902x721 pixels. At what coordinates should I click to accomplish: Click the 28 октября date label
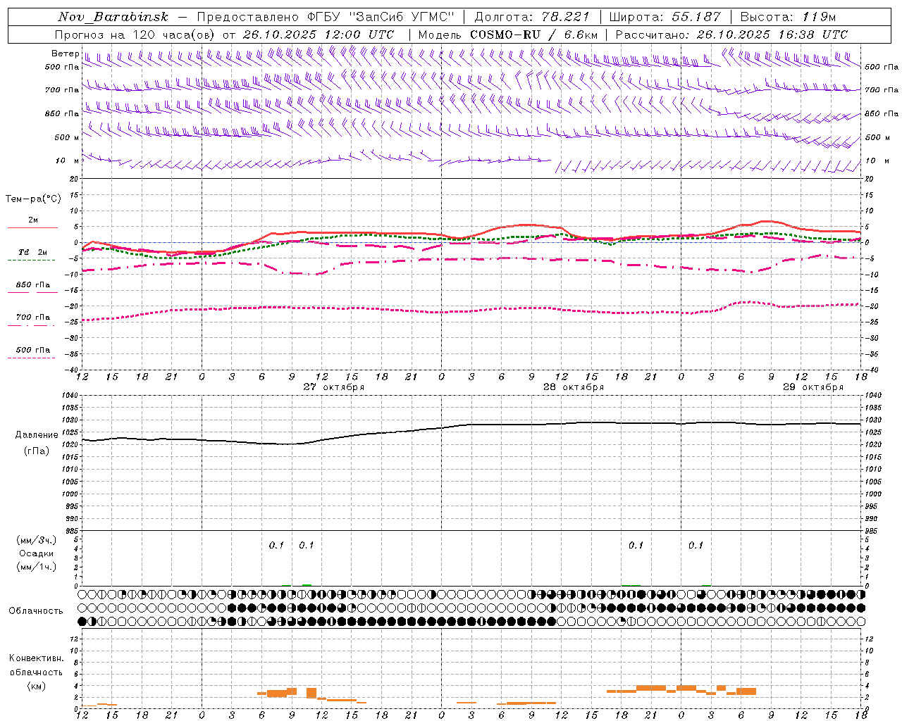click(x=574, y=387)
